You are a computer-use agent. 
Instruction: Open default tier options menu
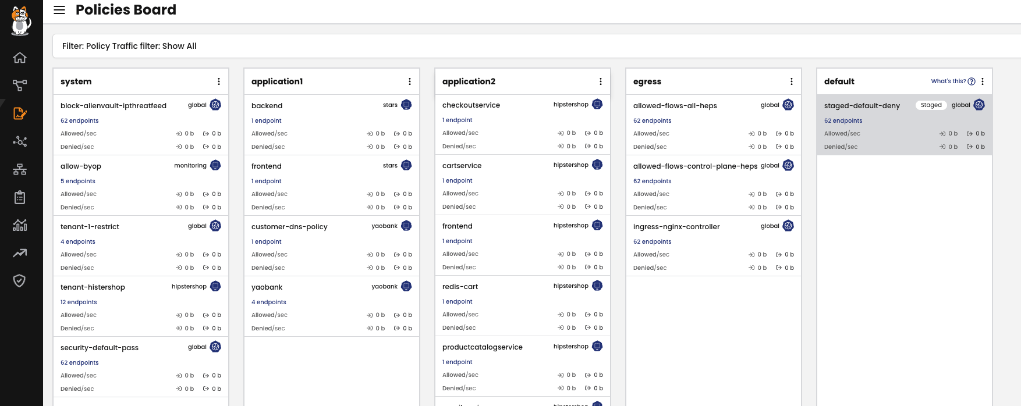983,81
